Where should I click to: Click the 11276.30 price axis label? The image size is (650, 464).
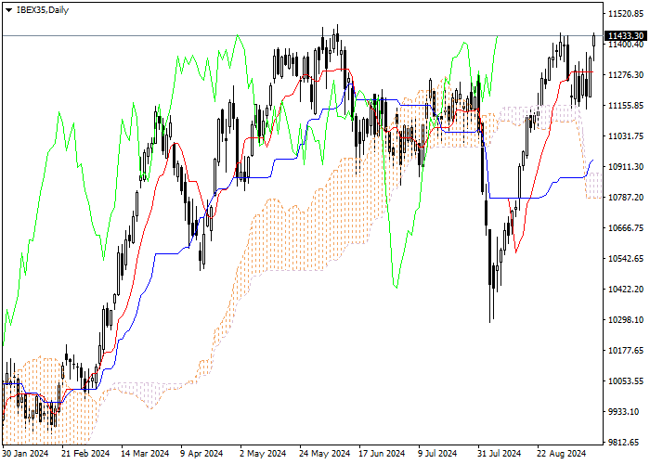(626, 75)
